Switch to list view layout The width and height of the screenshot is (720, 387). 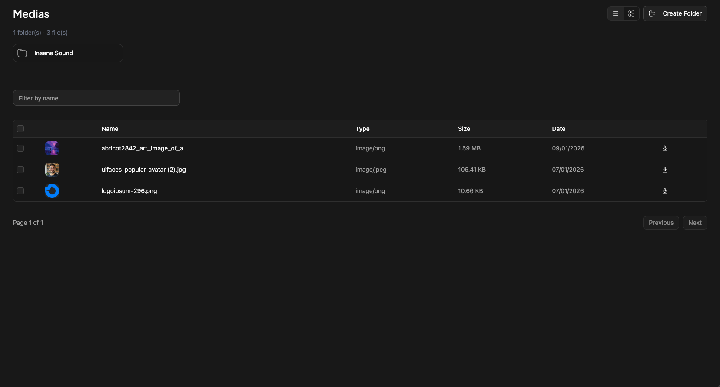615,13
